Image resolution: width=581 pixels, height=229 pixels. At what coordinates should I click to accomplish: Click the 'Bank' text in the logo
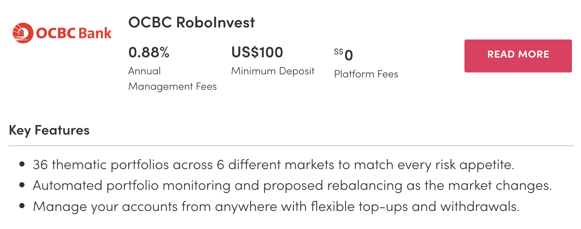click(95, 33)
